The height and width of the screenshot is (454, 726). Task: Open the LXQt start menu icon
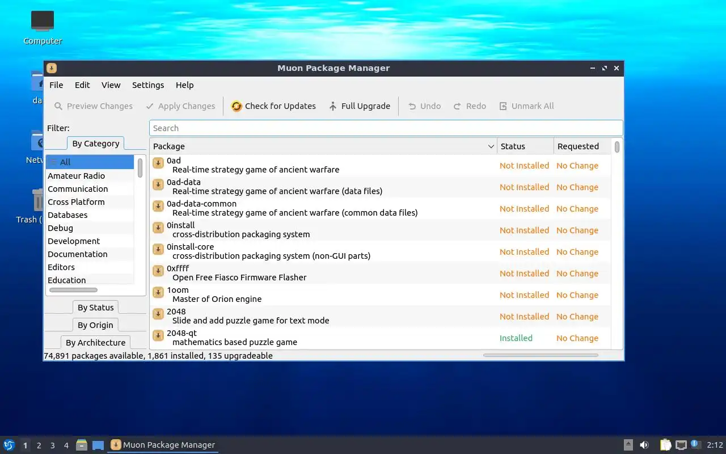coord(9,445)
